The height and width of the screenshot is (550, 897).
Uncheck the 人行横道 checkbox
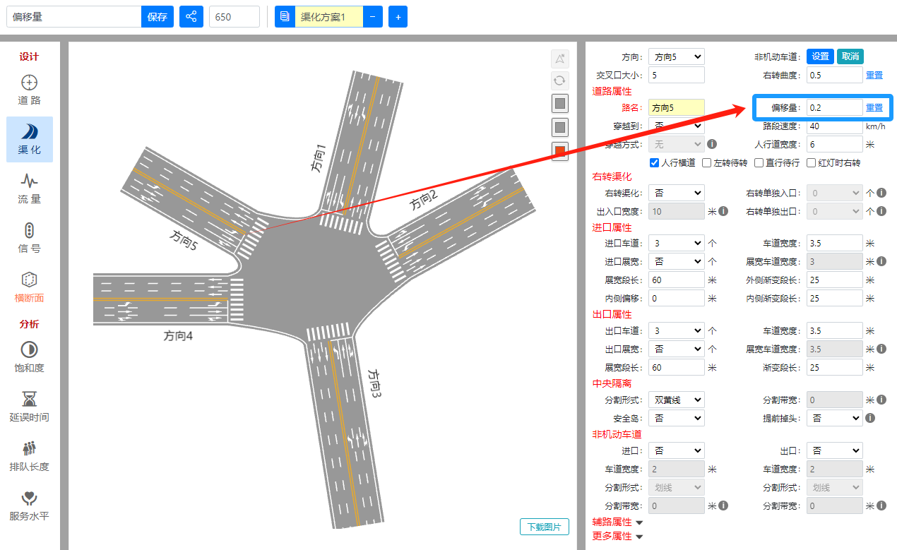pos(654,163)
